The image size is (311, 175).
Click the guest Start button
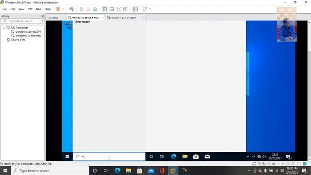click(x=67, y=157)
